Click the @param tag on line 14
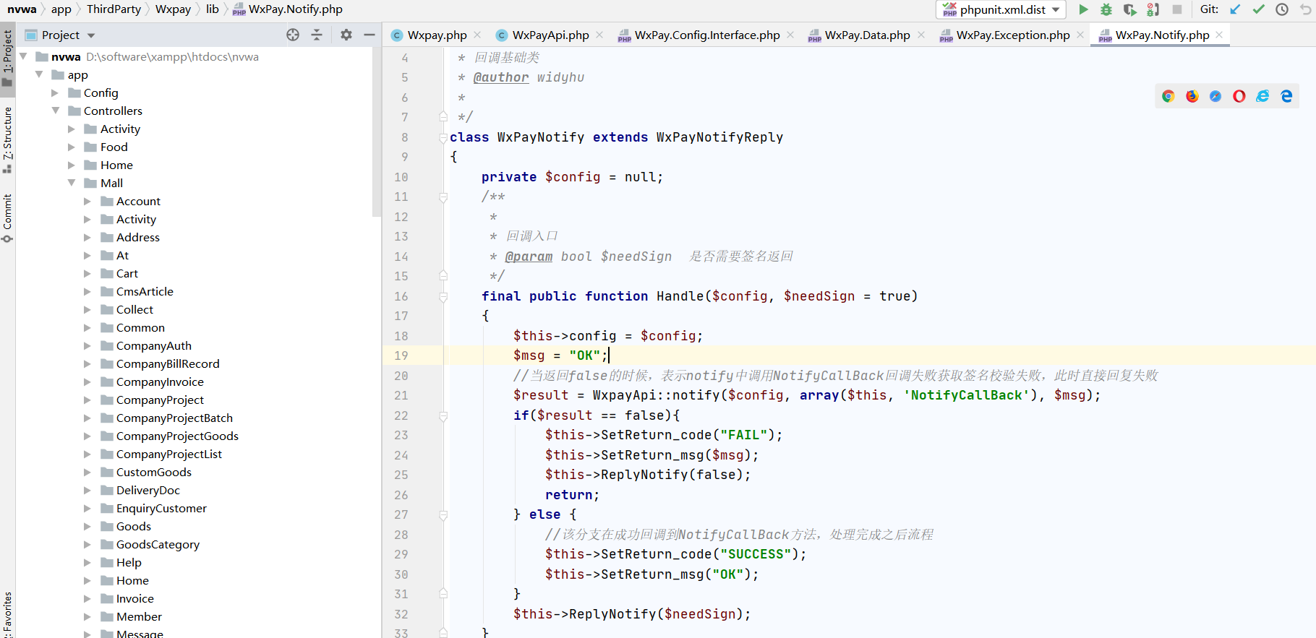Image resolution: width=1316 pixels, height=638 pixels. point(529,257)
